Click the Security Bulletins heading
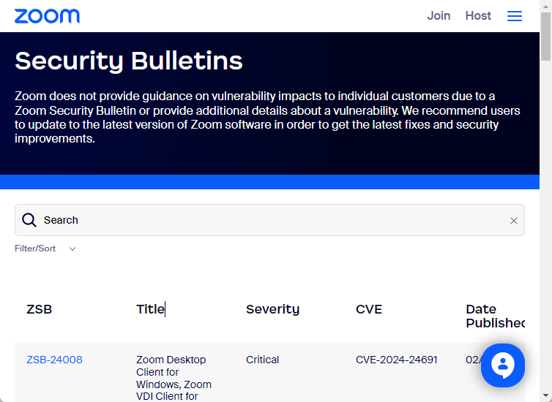Screen dimensions: 552x402 [129, 61]
